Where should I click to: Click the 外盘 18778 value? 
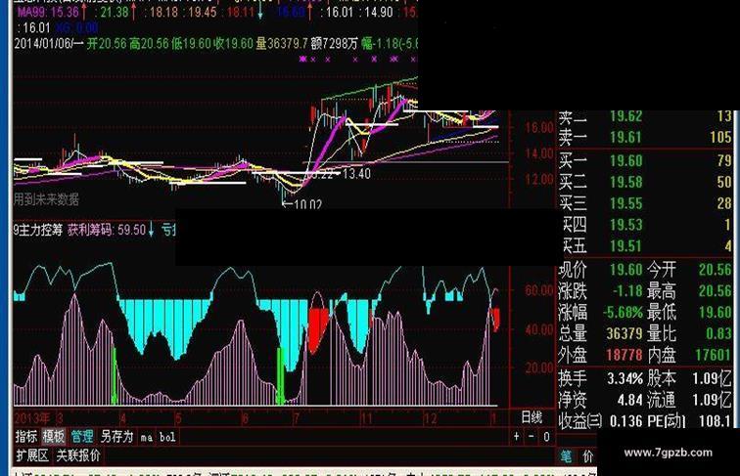(624, 355)
